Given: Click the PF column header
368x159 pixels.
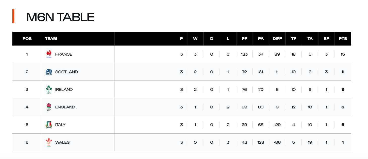Looking at the screenshot, I should 244,39.
